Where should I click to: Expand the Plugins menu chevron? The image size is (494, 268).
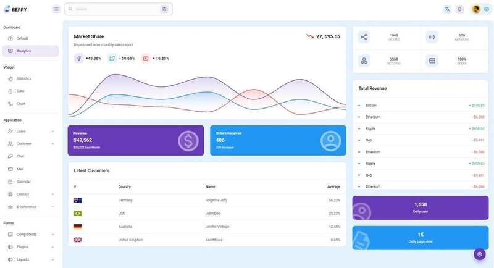[x=52, y=247]
